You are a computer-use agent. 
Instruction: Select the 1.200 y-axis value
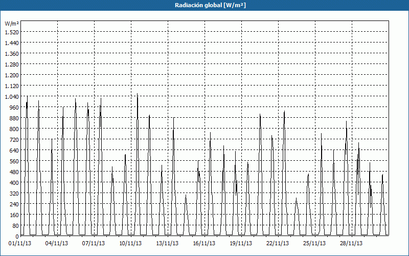[12, 75]
